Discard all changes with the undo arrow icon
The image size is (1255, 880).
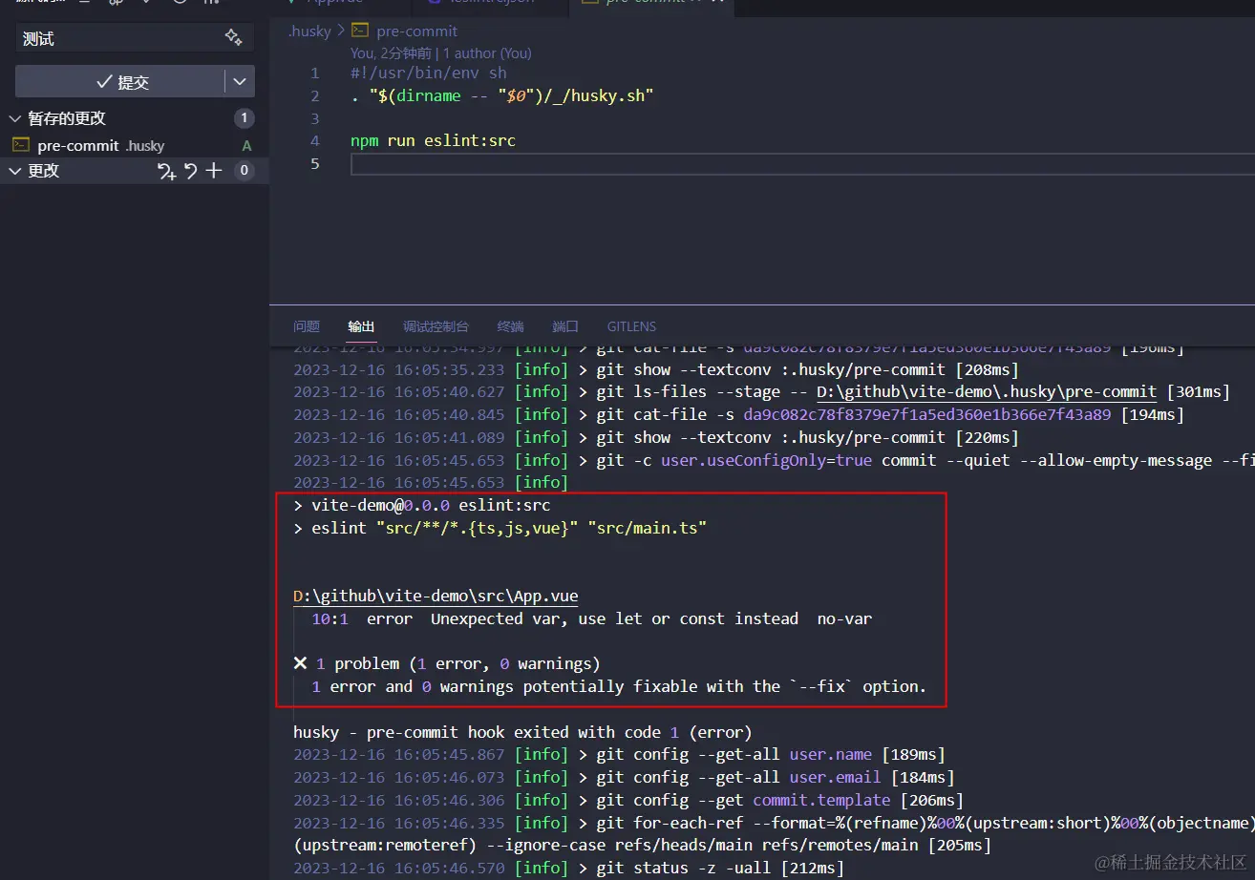click(x=191, y=171)
